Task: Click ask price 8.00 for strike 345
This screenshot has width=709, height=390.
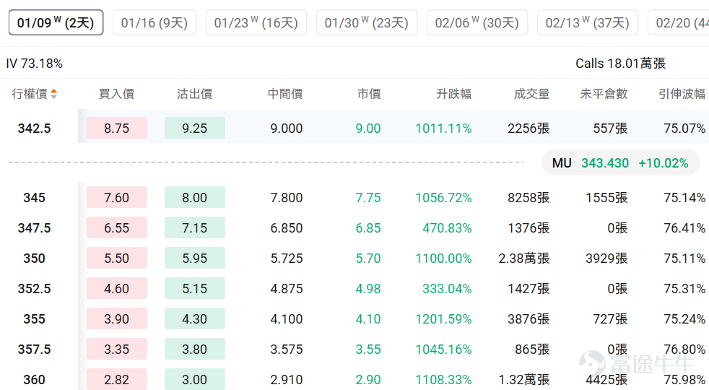Action: pos(194,197)
